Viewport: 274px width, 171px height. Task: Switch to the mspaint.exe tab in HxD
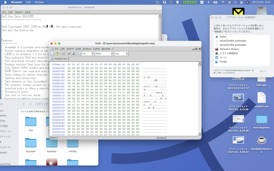pos(59,59)
